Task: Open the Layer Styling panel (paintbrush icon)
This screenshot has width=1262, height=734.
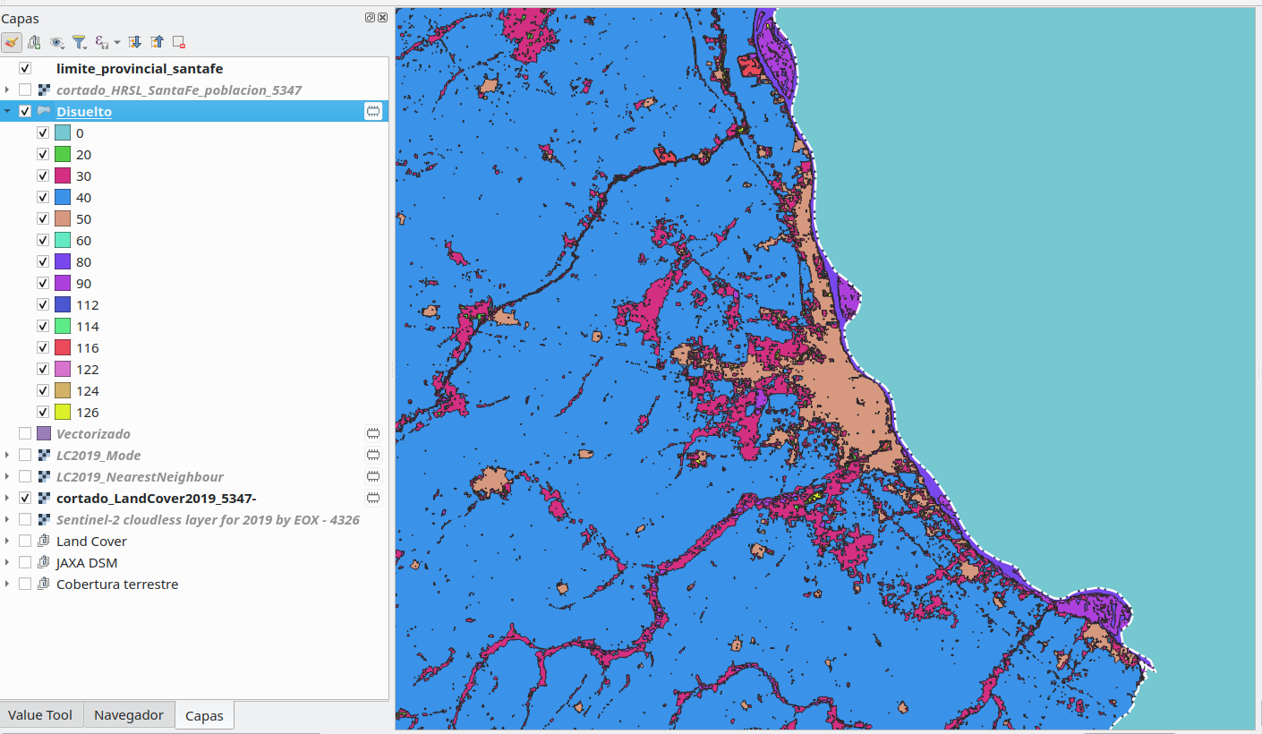Action: pos(12,42)
